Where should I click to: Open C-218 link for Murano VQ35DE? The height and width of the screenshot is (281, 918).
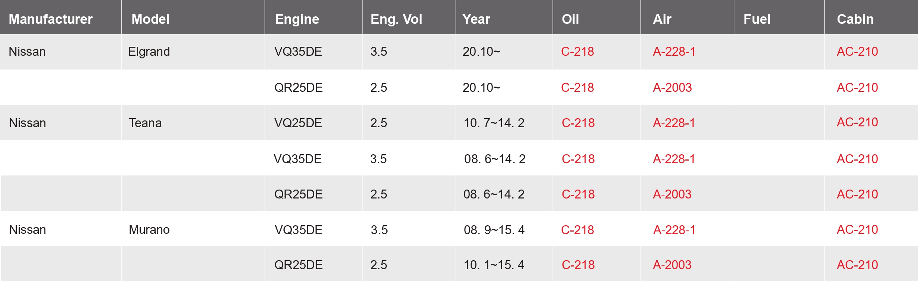pos(577,230)
